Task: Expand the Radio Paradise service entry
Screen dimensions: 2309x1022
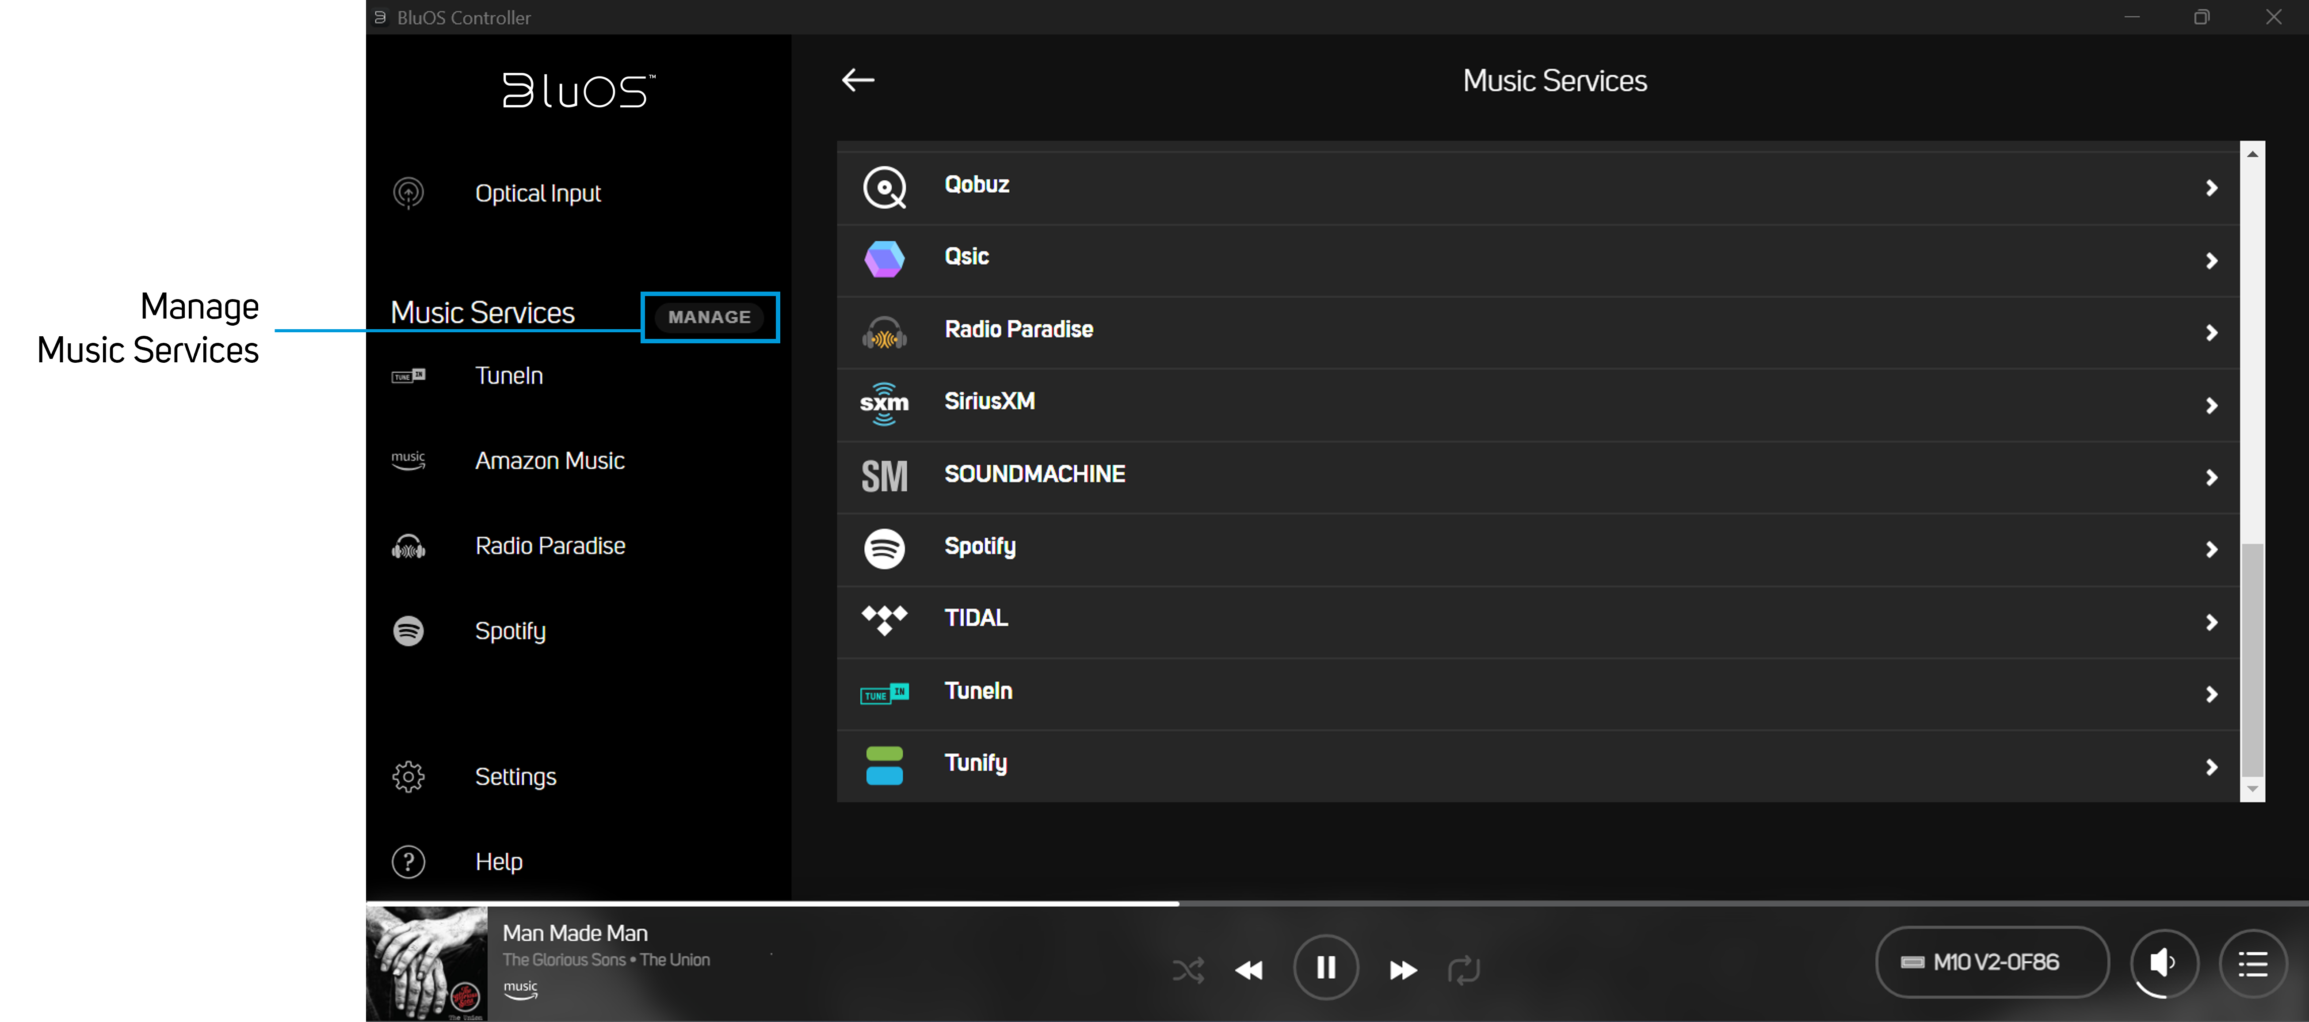Action: 1524,332
